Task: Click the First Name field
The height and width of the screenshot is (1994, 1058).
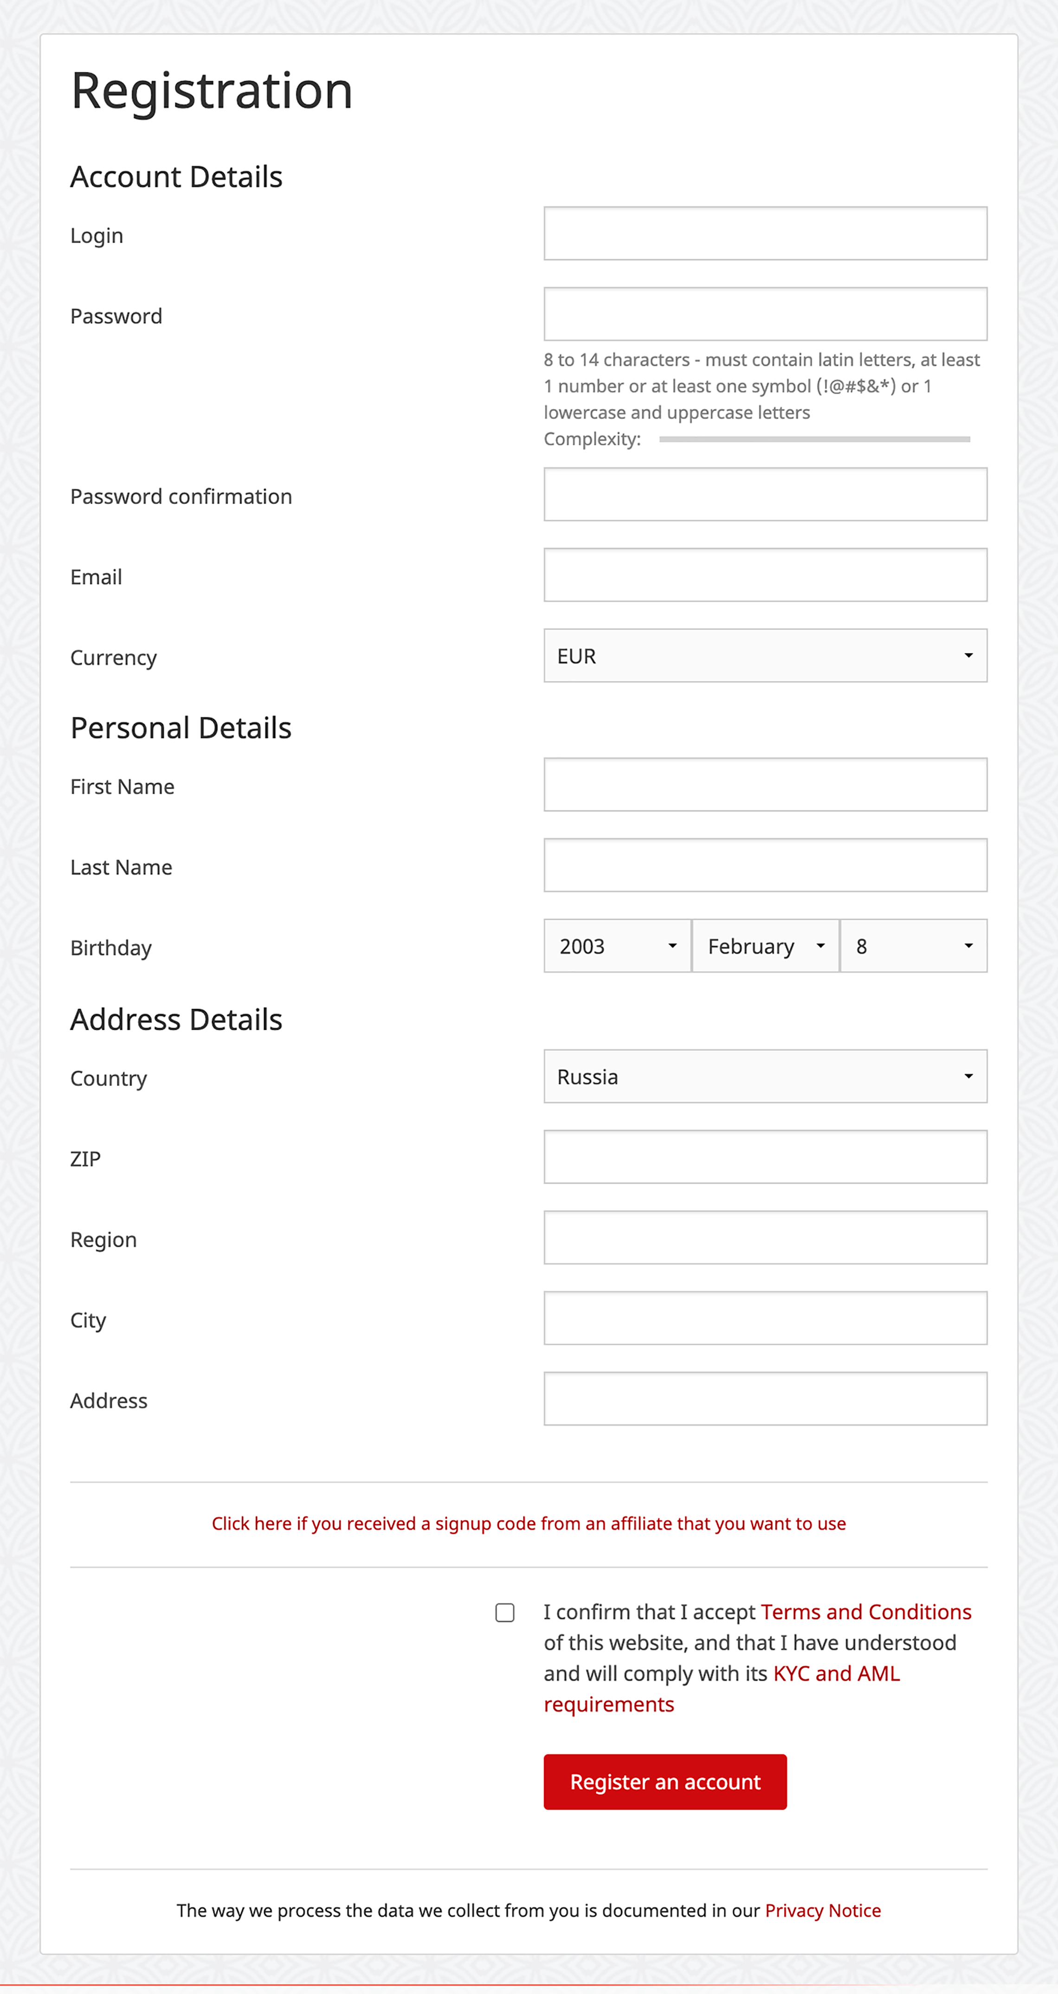Action: (x=765, y=784)
